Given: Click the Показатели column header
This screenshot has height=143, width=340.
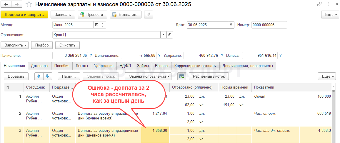Looking at the screenshot, I should click(291, 87).
